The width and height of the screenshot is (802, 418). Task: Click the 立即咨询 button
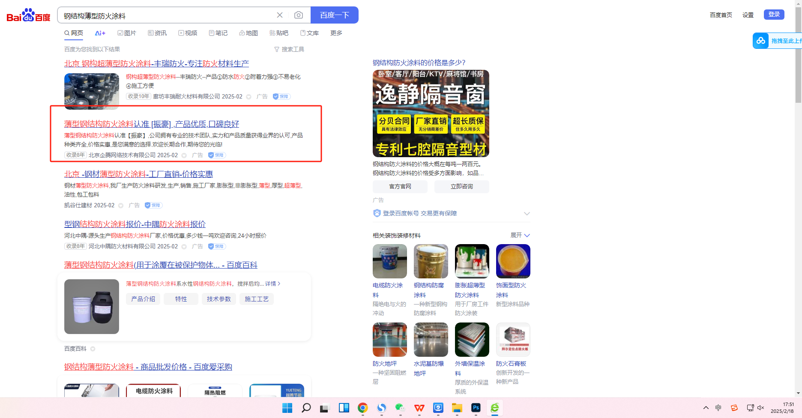tap(462, 186)
